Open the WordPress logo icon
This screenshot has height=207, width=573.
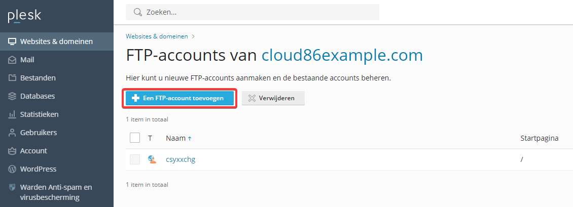[x=12, y=169]
